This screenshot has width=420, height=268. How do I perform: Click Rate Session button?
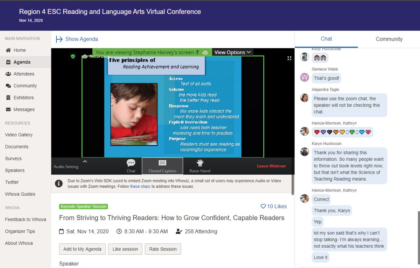click(x=163, y=249)
